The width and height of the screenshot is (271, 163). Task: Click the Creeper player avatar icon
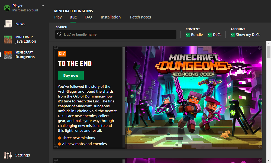(7, 8)
